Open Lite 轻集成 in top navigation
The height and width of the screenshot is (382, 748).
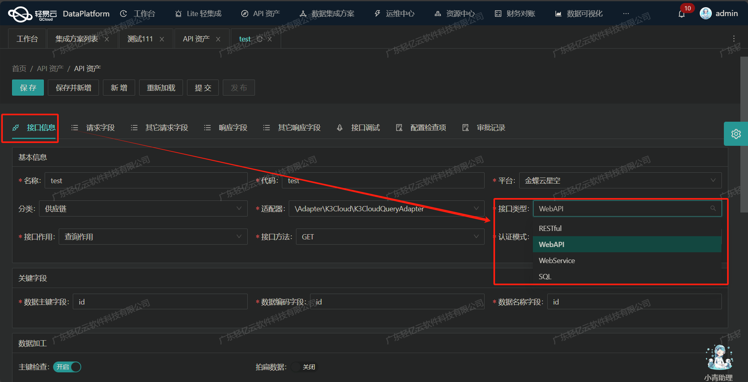click(198, 14)
